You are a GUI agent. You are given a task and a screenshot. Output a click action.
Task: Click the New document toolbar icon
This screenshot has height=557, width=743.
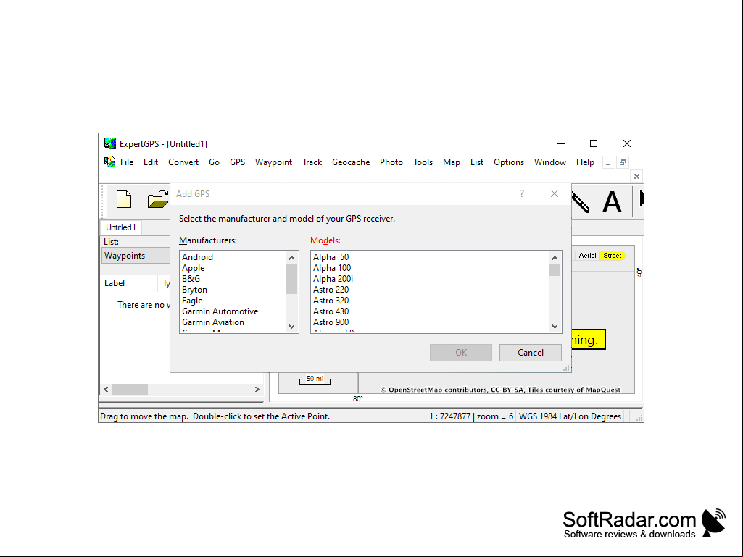[124, 199]
